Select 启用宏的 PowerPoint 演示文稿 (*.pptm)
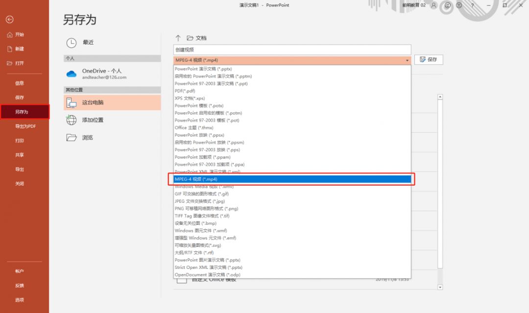 [292, 76]
